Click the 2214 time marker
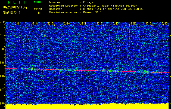Image resolution: width=171 pixels, height=109 pixels. (67, 24)
